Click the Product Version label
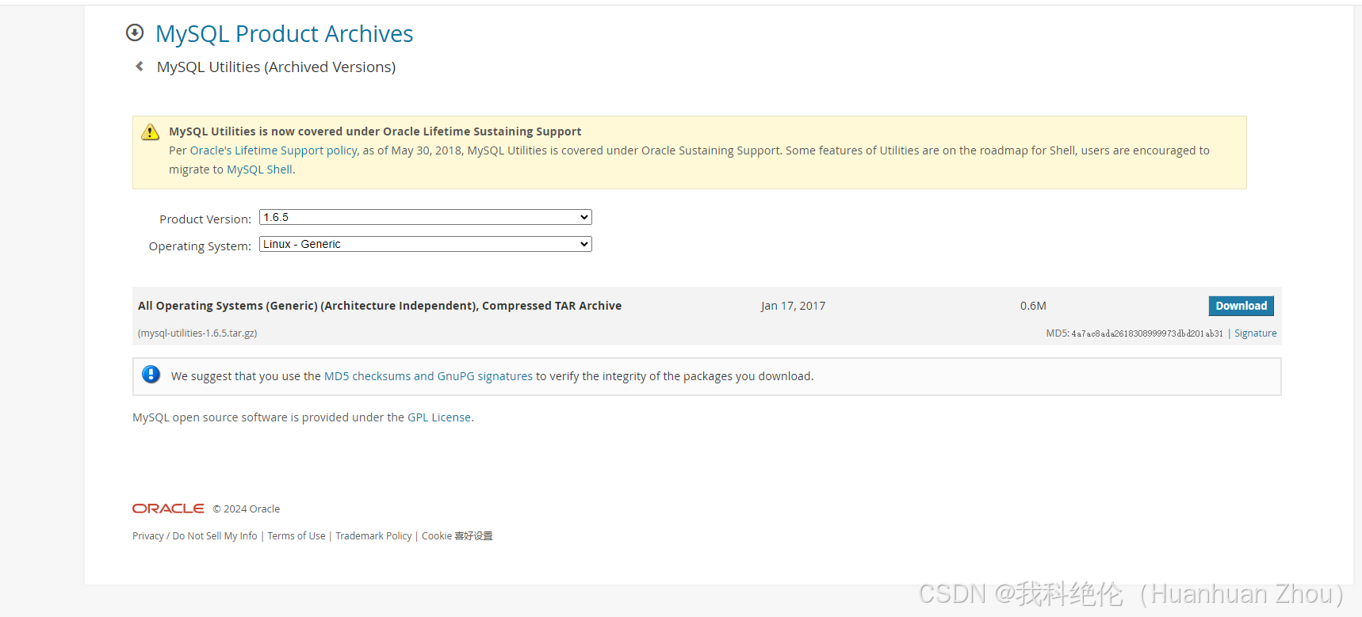Viewport: 1362px width, 617px height. (x=205, y=219)
